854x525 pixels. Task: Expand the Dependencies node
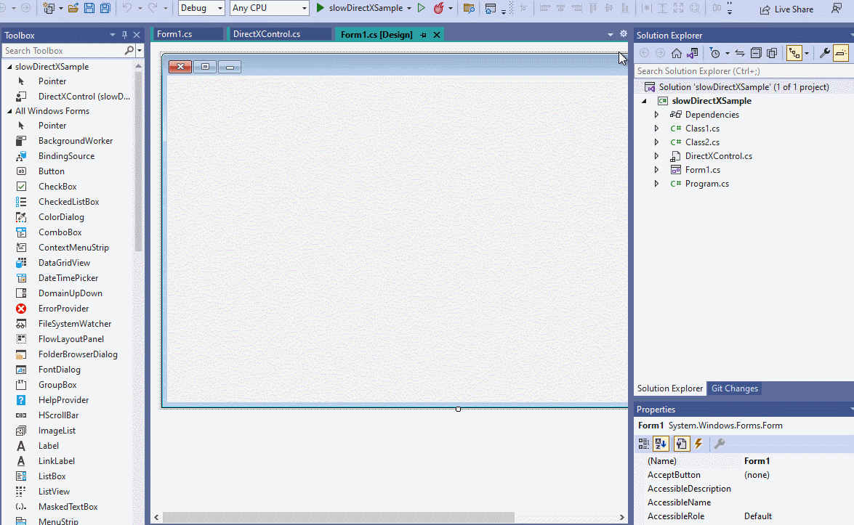[x=656, y=114]
